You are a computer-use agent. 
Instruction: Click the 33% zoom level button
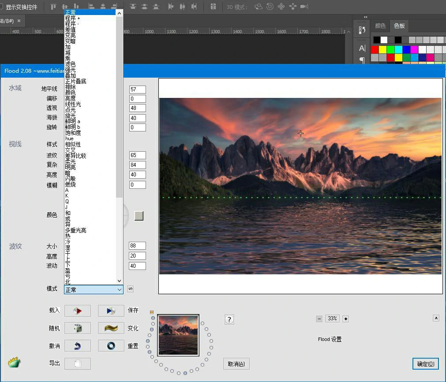click(x=332, y=318)
